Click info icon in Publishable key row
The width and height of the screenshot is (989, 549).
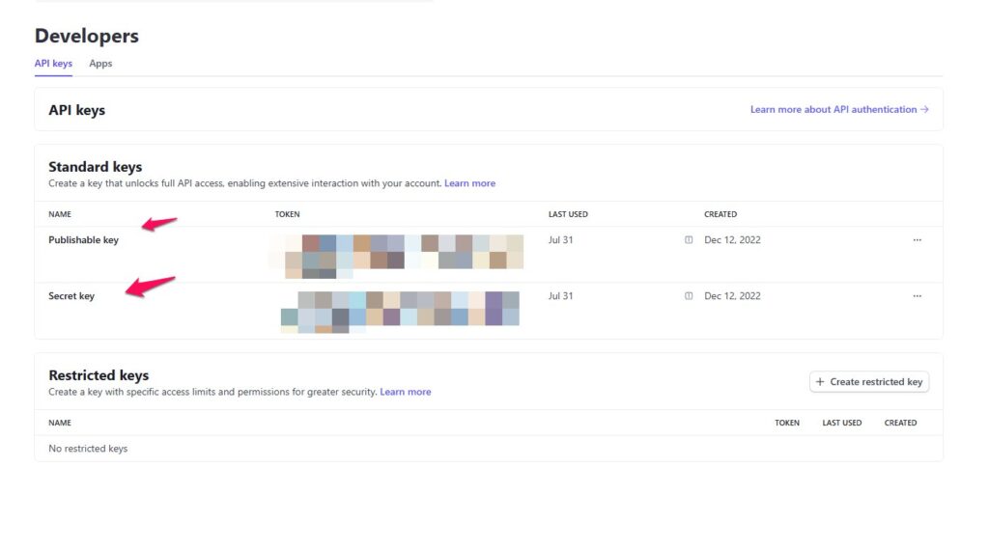tap(689, 240)
